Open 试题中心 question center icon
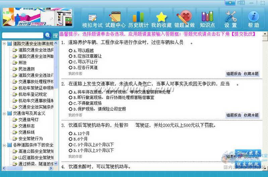Image resolution: width=268 pixels, height=177 pixels. coord(115,18)
